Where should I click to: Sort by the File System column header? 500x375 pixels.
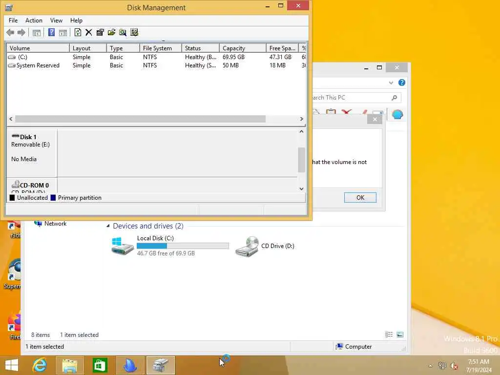(x=161, y=48)
